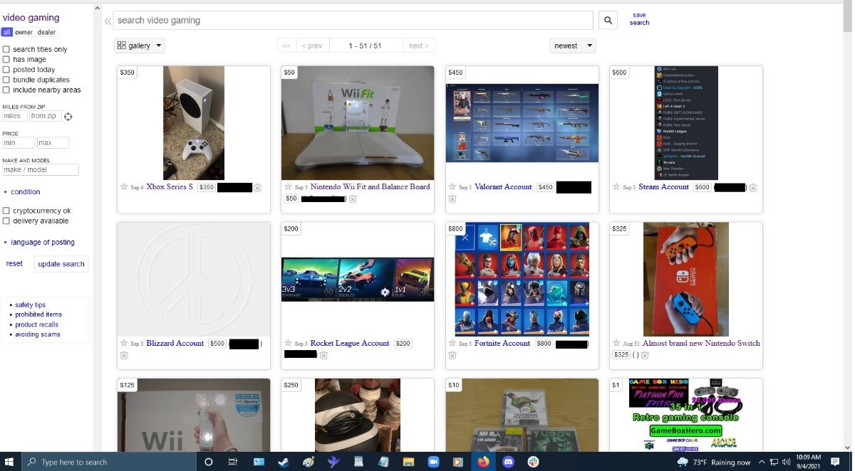Favorite the Xbox Series S listing star
The width and height of the screenshot is (855, 471).
(x=124, y=186)
